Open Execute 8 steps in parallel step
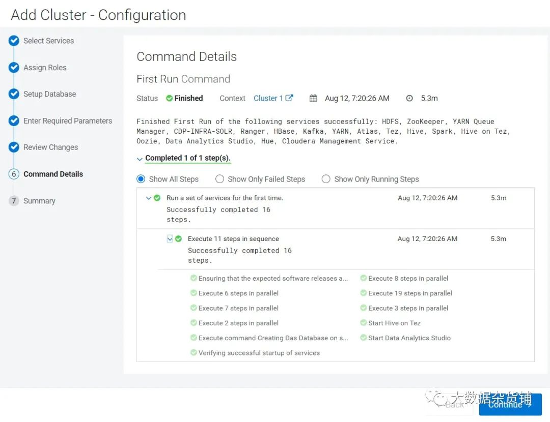 [408, 279]
